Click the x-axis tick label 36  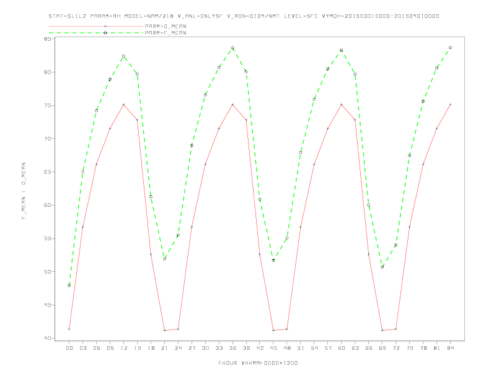click(232, 348)
